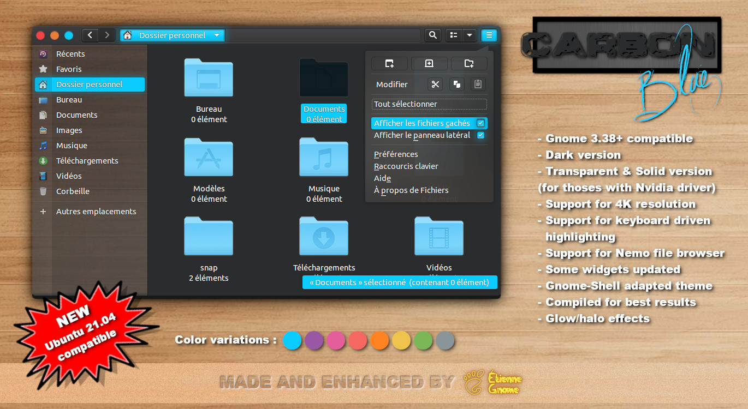This screenshot has height=409, width=748.
Task: Select the Vidéos folder icon in grid
Action: tap(439, 236)
